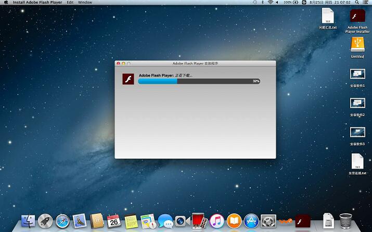Select 安装软件1 screenshot on desktop
Screen dimensions: 372x232
click(x=357, y=78)
